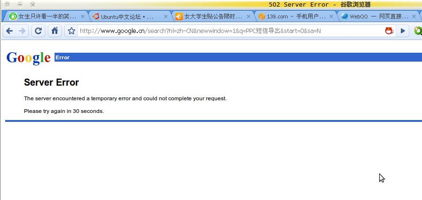The width and height of the screenshot is (422, 200).
Task: Click the "Server Error" heading
Action: [x=51, y=82]
